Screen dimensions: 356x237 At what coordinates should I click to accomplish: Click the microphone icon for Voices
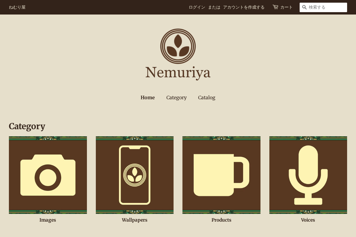point(308,175)
